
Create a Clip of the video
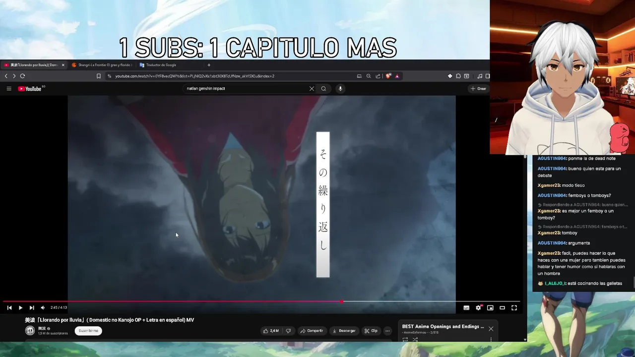coord(371,331)
